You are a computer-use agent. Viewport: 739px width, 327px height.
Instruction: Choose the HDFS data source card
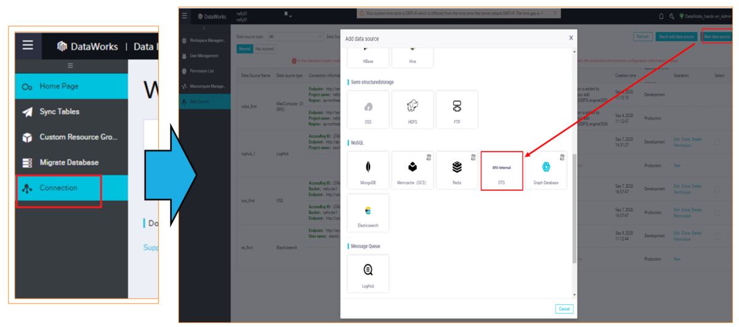413,110
